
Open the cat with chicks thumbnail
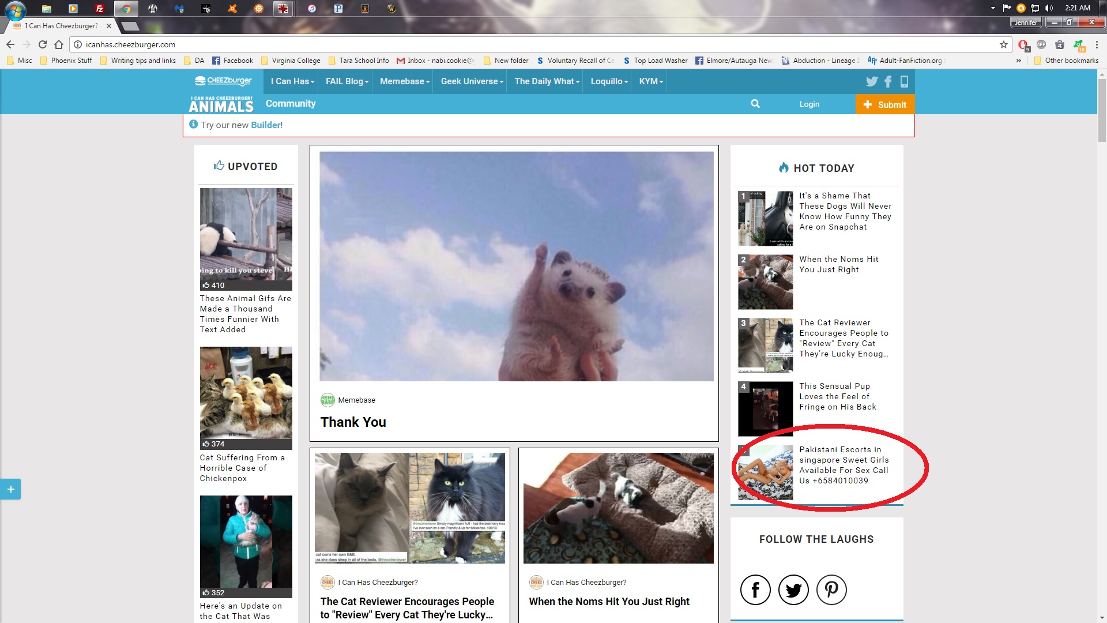246,397
